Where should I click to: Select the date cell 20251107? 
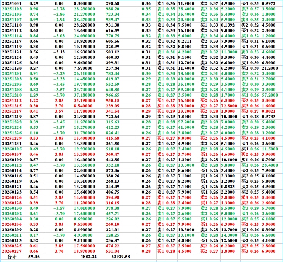click(x=12, y=20)
